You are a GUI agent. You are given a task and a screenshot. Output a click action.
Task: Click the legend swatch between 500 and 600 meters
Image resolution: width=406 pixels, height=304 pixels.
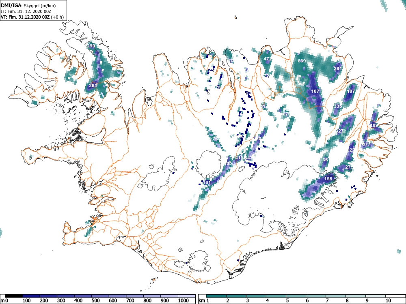(100, 296)
